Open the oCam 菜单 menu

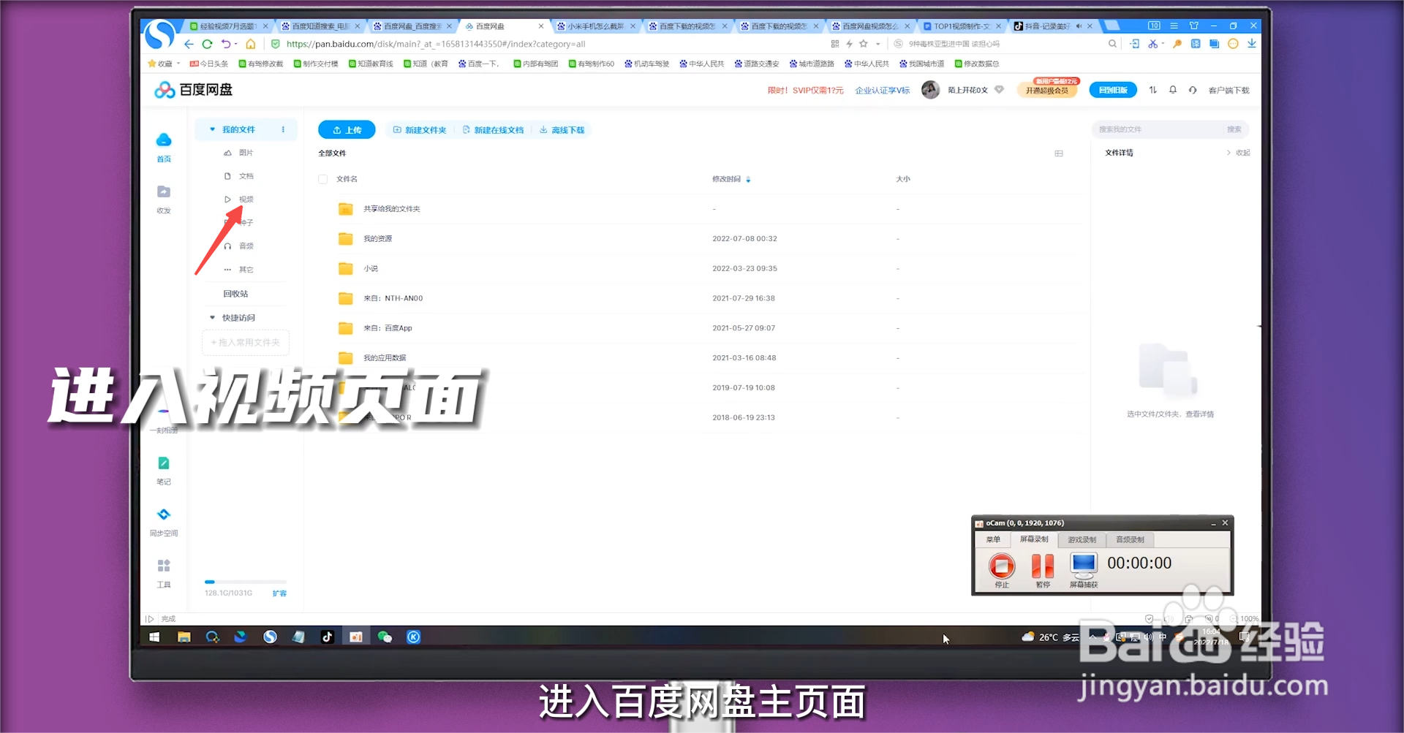[993, 540]
